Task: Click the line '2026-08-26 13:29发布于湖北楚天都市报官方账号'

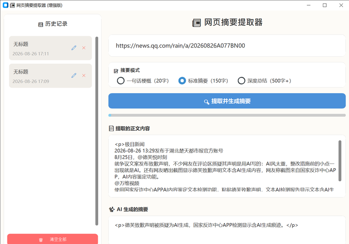Action: click(169, 151)
